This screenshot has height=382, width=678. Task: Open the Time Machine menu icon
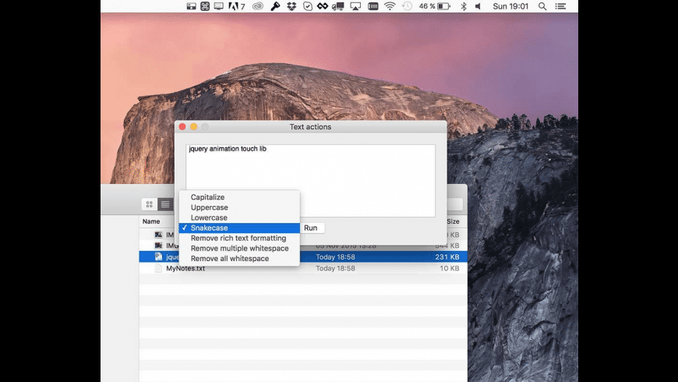(x=407, y=6)
